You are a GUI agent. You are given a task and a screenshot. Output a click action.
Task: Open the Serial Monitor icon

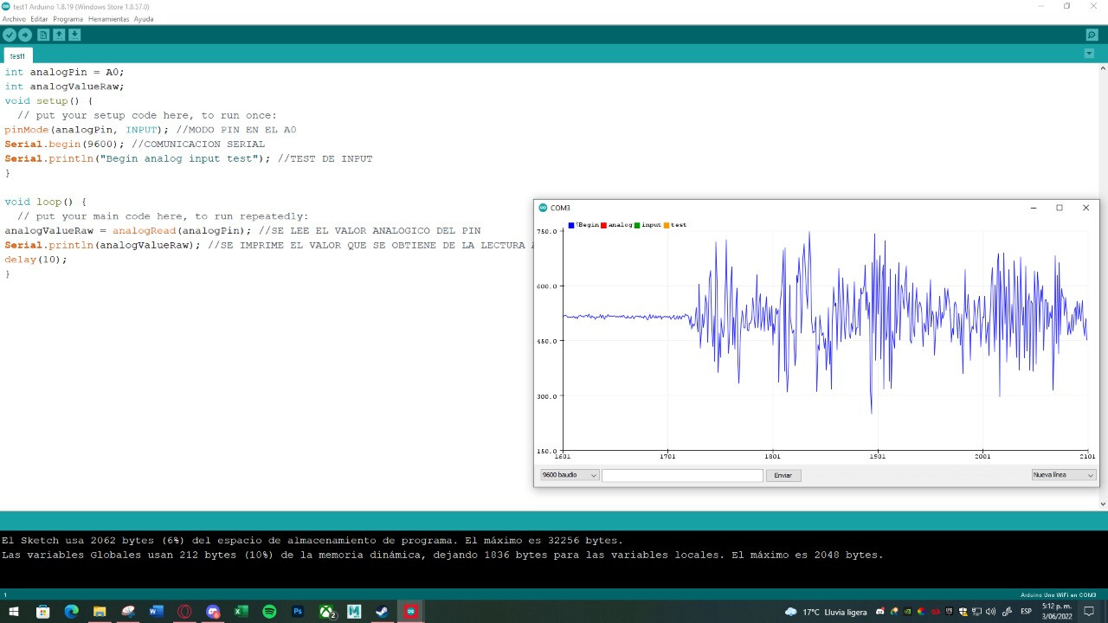[x=1092, y=35]
